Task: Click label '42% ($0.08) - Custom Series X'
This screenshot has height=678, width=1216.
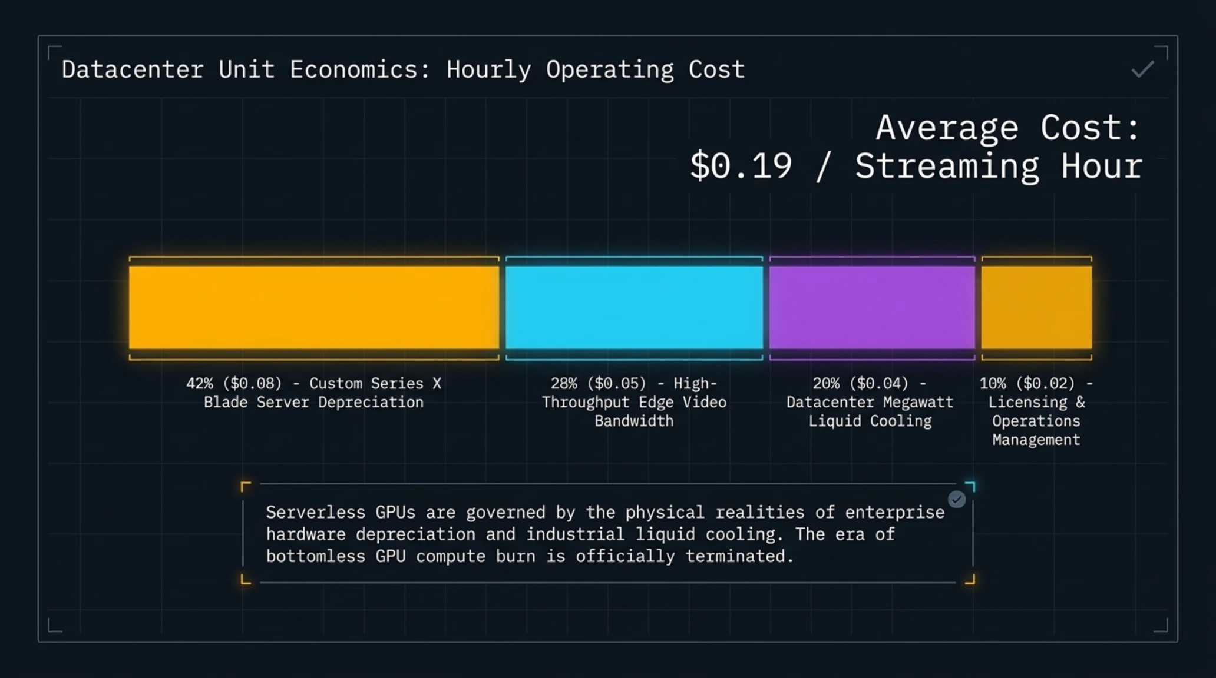Action: tap(313, 383)
